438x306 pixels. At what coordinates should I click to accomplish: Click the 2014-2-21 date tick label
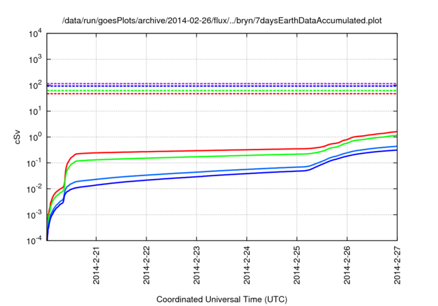click(96, 265)
